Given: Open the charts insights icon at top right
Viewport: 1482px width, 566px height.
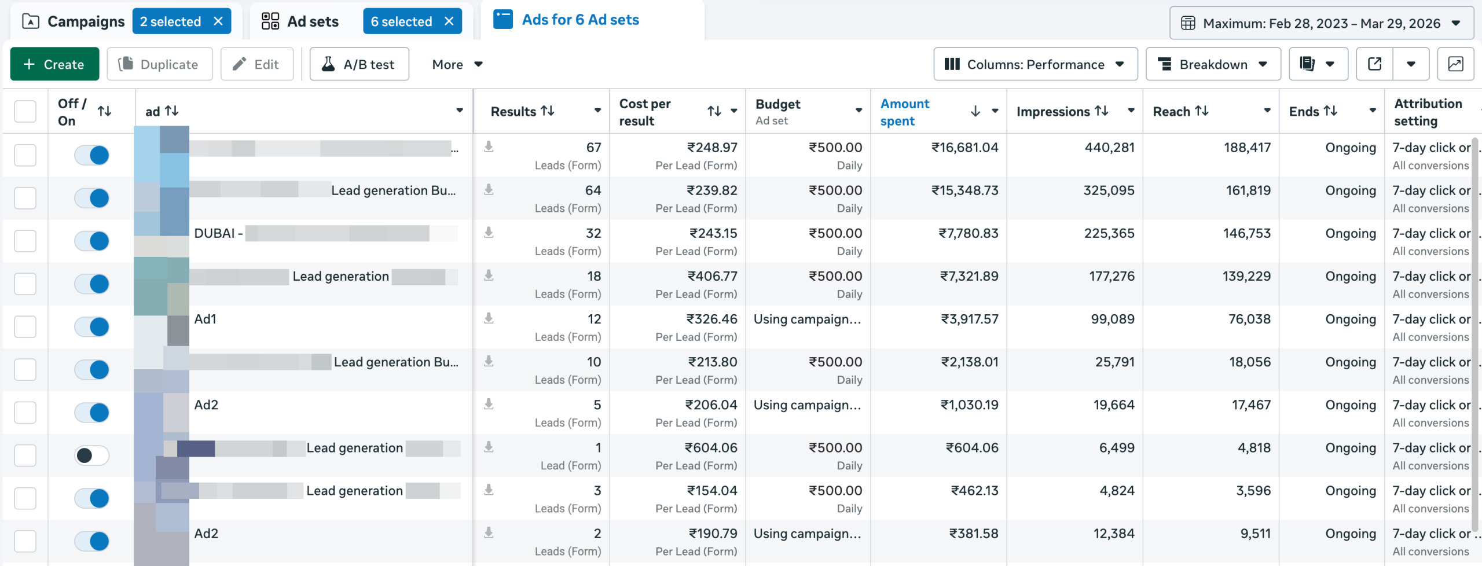Looking at the screenshot, I should [1455, 64].
